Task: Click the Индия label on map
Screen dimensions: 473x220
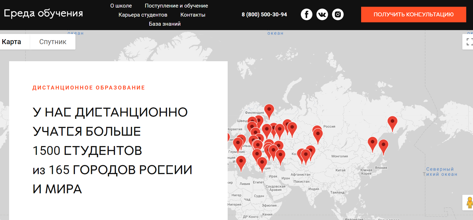Action: (314, 189)
